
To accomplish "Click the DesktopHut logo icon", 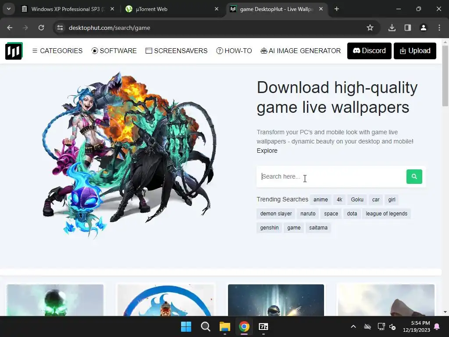I will click(14, 51).
